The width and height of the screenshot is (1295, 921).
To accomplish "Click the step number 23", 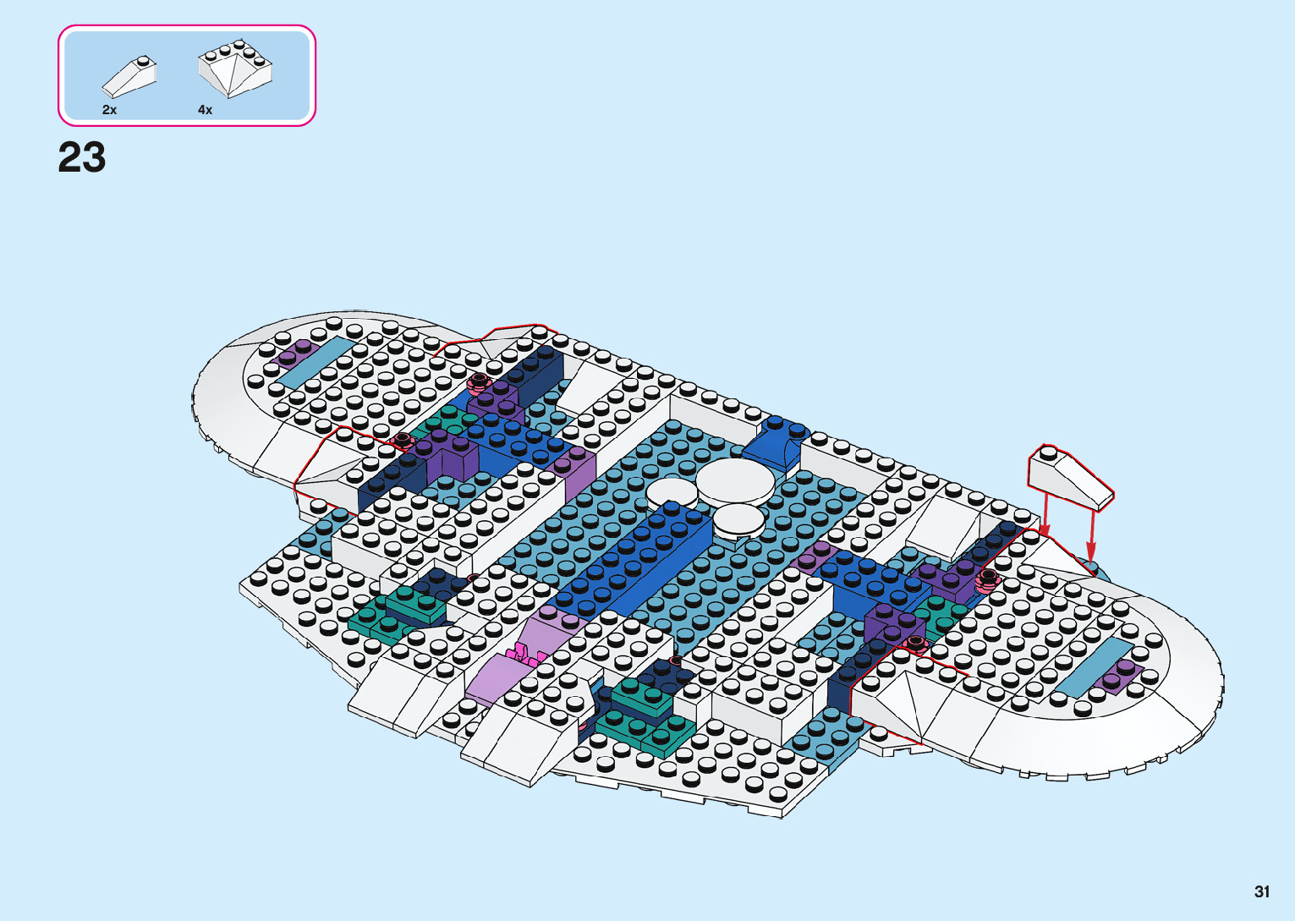I will 82,157.
